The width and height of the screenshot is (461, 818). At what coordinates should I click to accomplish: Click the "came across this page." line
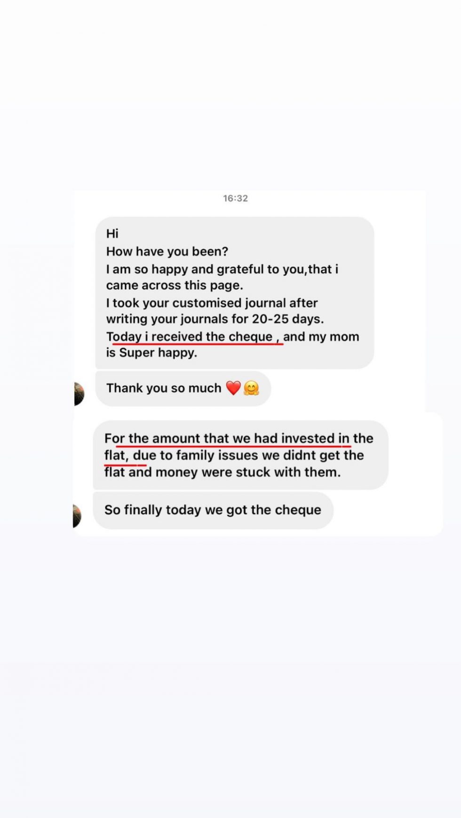click(x=175, y=285)
